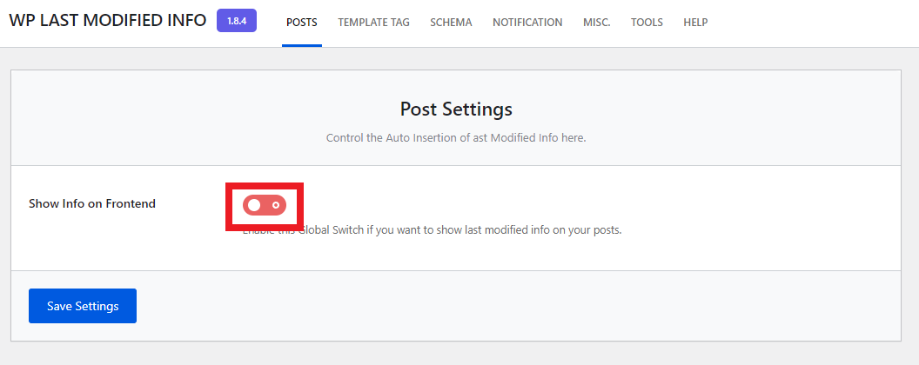919x365 pixels.
Task: Toggle the Show Info on Frontend switch
Action: (265, 205)
